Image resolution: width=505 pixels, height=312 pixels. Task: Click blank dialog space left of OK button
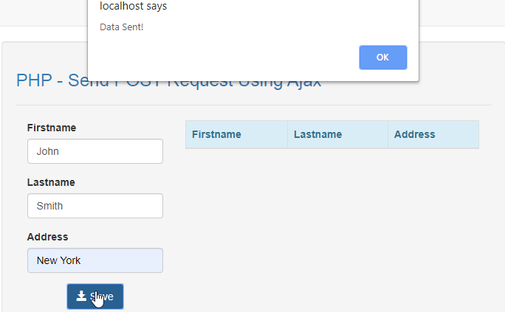point(221,58)
